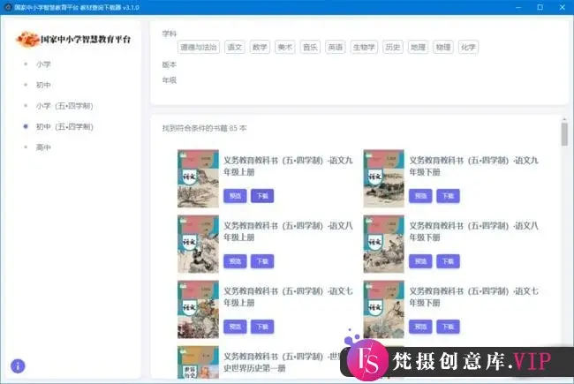Viewport: 574px width, 384px height.
Task: Click the info icon at bottom left
Action: [x=18, y=365]
